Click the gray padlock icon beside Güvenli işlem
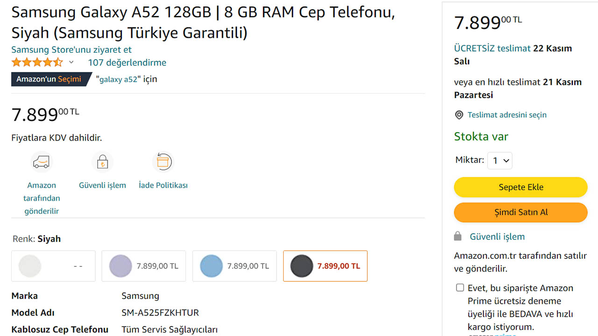The height and width of the screenshot is (336, 598). (458, 236)
